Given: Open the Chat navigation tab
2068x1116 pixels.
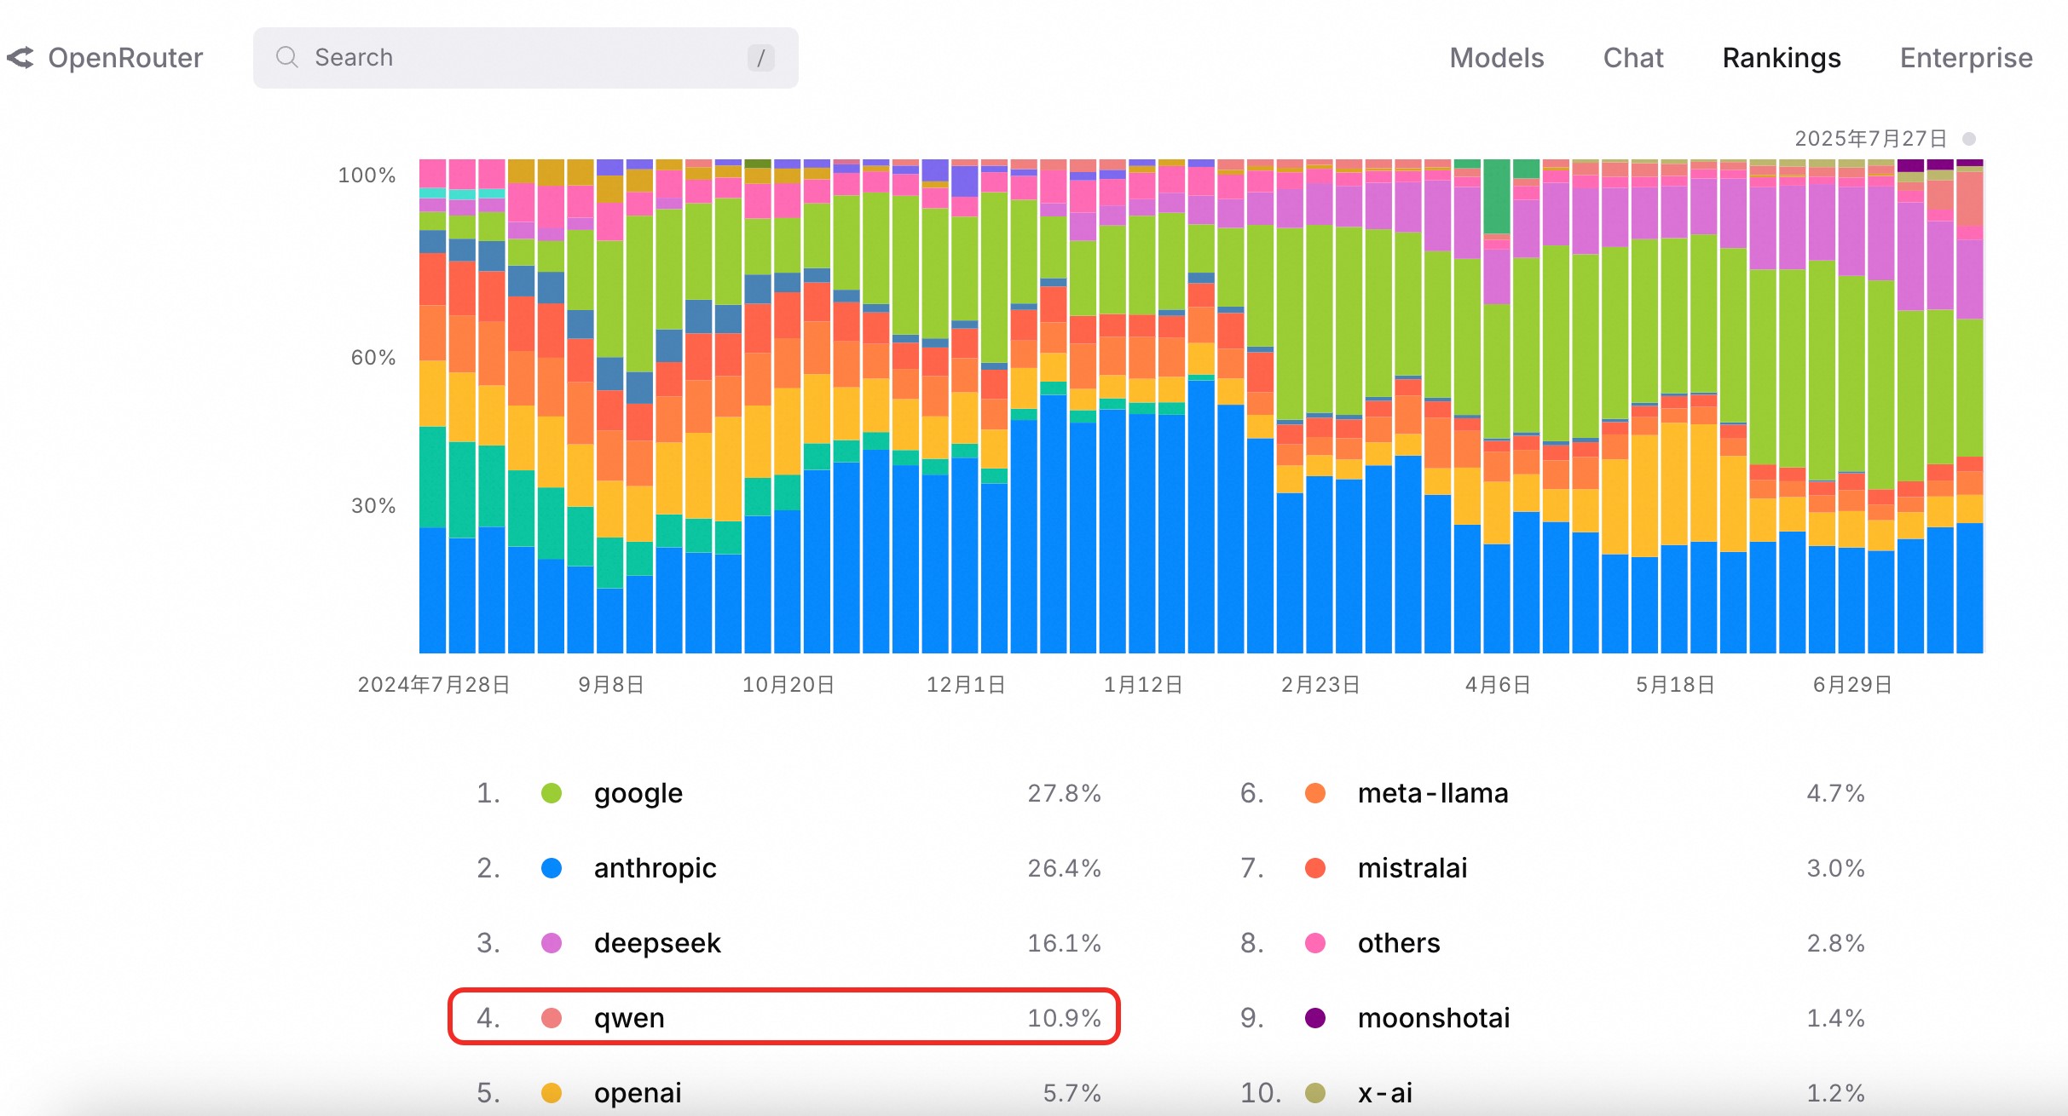Looking at the screenshot, I should 1633,58.
